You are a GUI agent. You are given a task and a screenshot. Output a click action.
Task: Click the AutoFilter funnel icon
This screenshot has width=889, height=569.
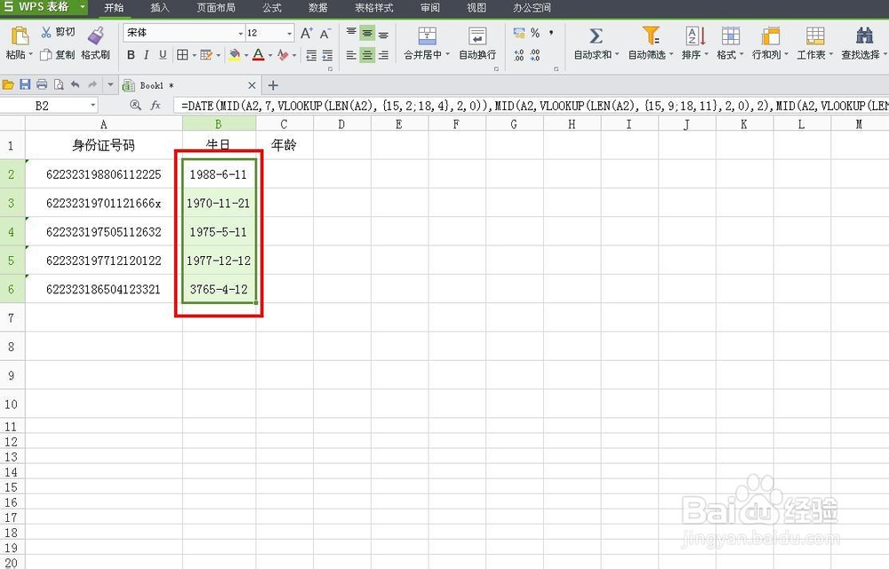pyautogui.click(x=651, y=36)
